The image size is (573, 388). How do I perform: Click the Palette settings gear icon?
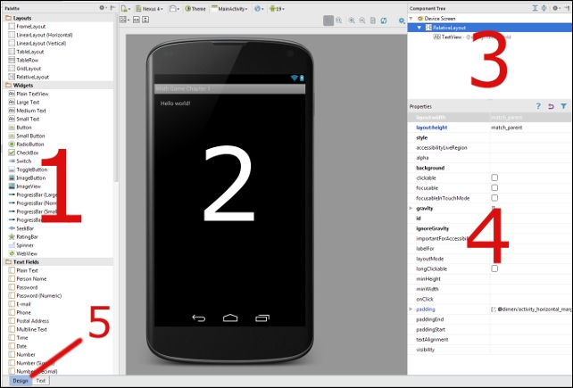101,7
